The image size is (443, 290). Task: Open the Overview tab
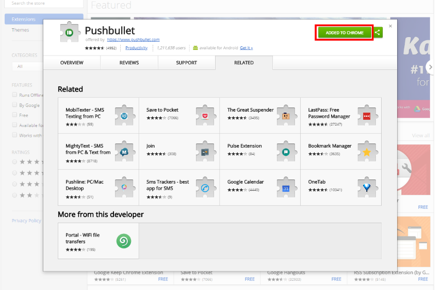(x=72, y=63)
